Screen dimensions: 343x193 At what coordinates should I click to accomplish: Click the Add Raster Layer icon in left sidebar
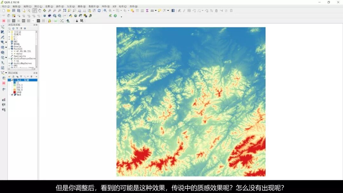[x=3, y=32]
